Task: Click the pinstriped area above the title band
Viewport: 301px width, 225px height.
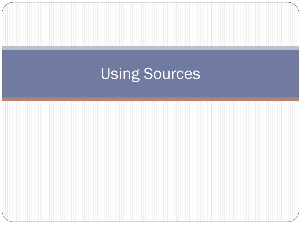Action: click(x=150, y=24)
